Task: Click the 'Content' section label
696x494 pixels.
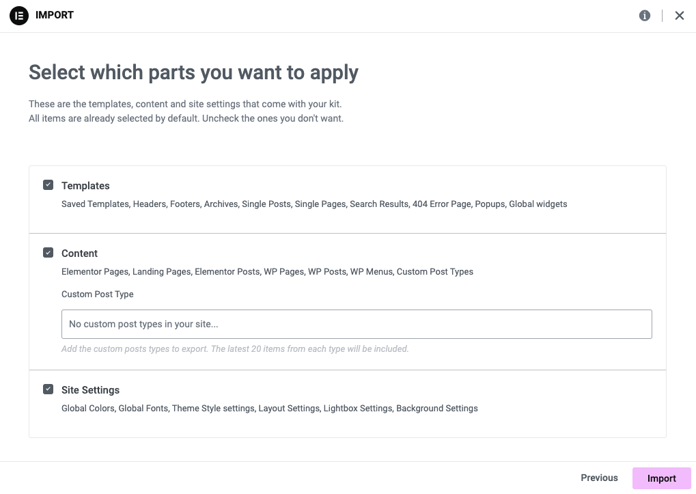Action: 79,253
